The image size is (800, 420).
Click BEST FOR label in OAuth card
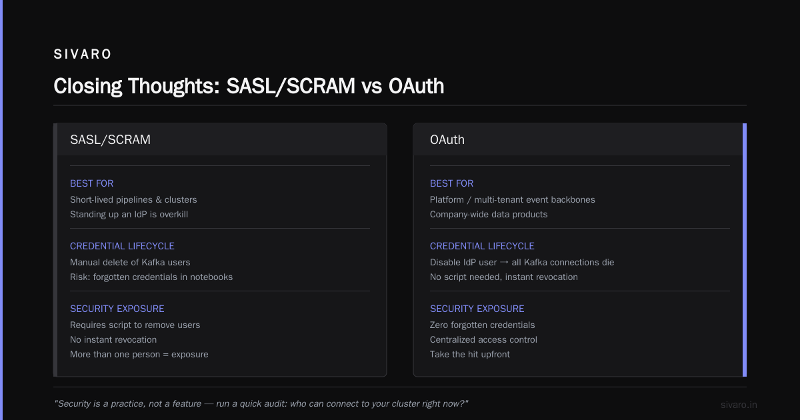click(452, 183)
